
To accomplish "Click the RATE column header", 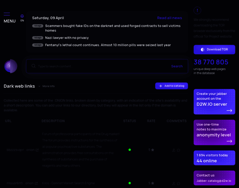I will tap(151, 121).
